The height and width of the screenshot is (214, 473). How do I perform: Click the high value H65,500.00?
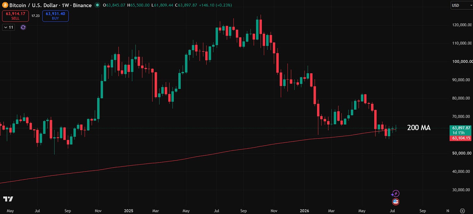point(138,6)
